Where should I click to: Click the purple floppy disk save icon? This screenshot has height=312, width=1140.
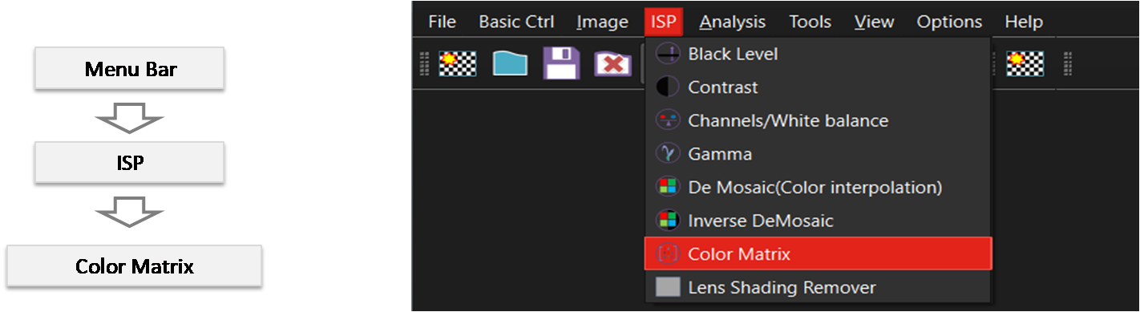pyautogui.click(x=561, y=63)
